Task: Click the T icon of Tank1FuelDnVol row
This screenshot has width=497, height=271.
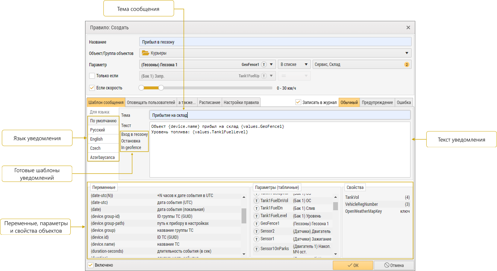Action: (257, 201)
